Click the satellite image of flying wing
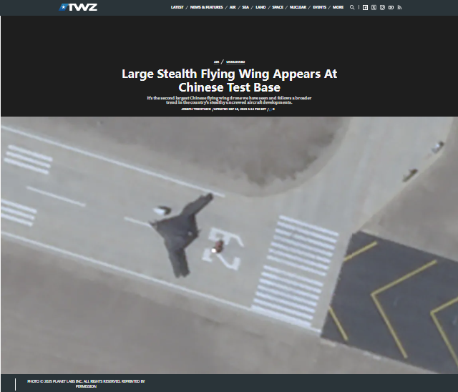Screen dimensions: 458x392 (229, 243)
